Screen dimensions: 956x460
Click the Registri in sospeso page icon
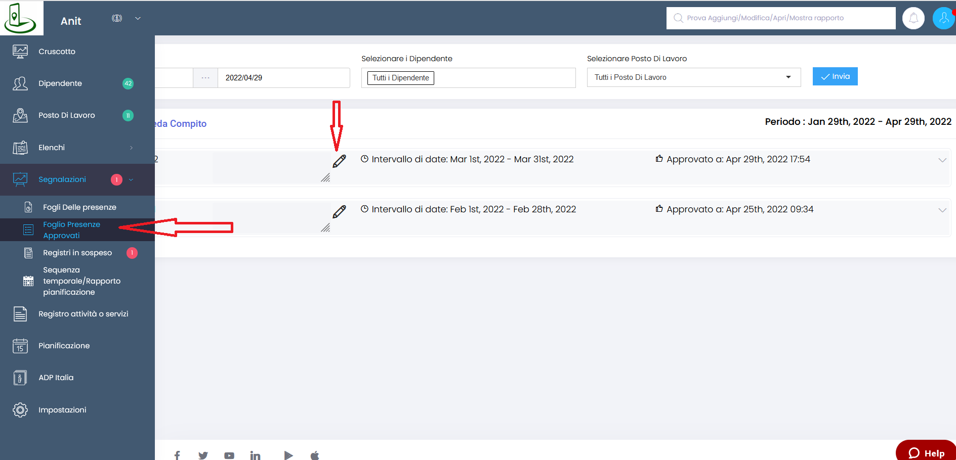tap(28, 253)
